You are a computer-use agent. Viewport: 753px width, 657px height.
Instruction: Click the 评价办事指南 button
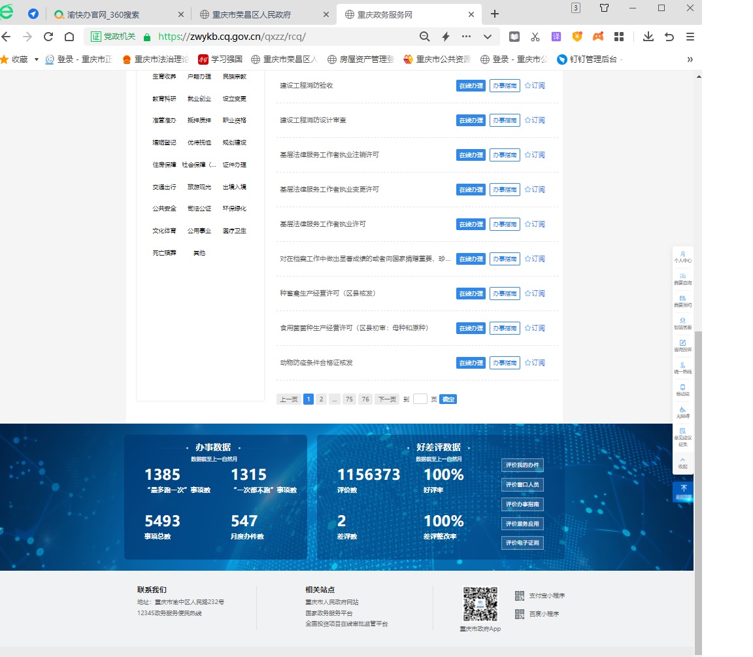[x=522, y=504]
